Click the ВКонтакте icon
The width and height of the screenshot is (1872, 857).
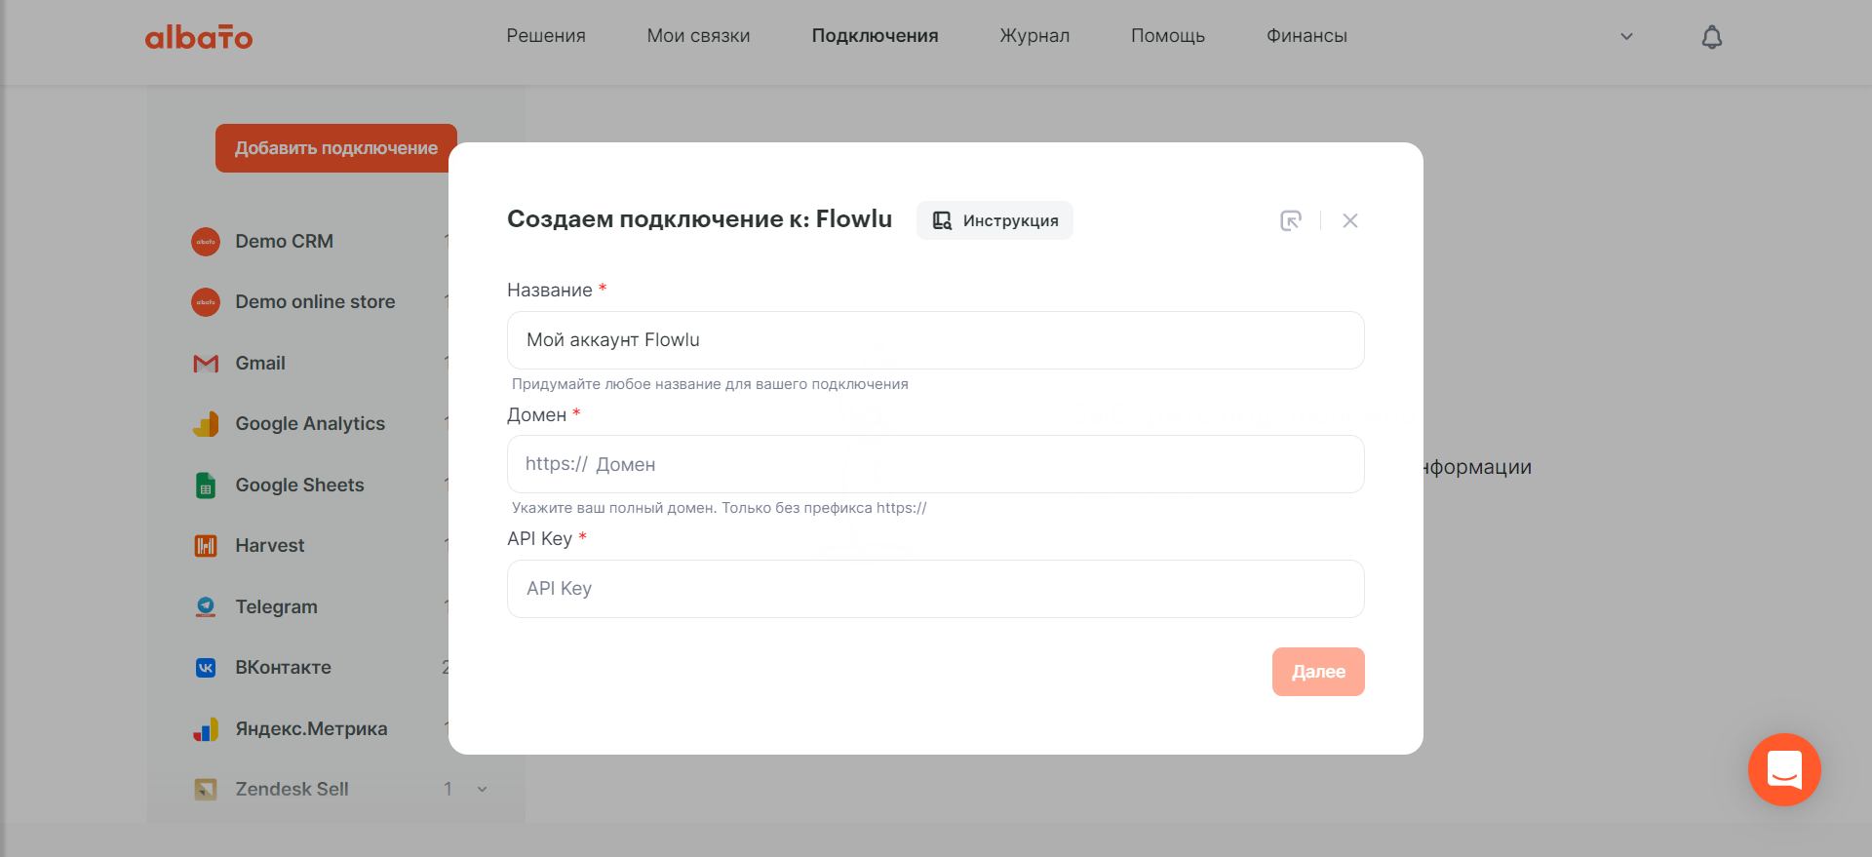[x=206, y=668]
